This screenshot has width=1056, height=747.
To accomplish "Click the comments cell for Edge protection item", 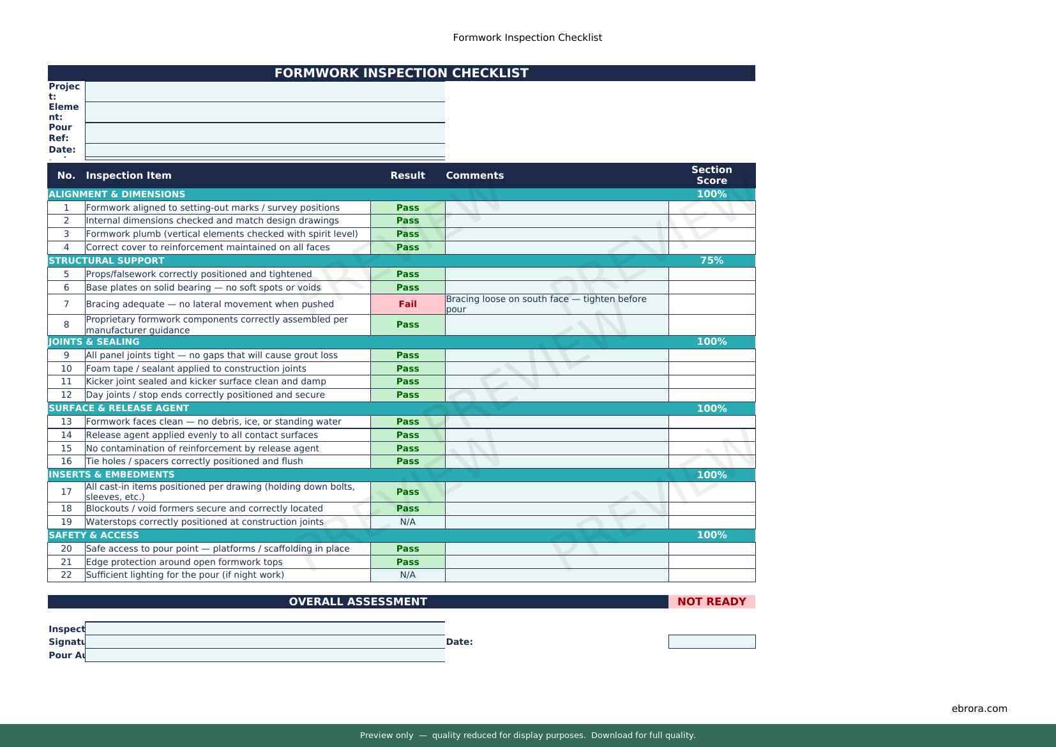I will 556,562.
